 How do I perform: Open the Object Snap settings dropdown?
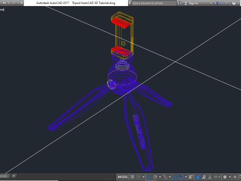[x=186, y=177]
